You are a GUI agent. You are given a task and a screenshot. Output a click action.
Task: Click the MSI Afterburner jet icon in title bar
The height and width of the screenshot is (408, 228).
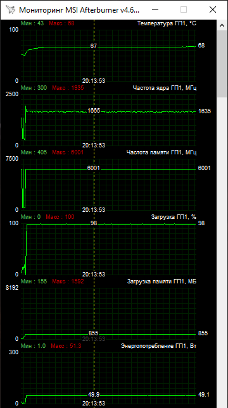pos(10,9)
